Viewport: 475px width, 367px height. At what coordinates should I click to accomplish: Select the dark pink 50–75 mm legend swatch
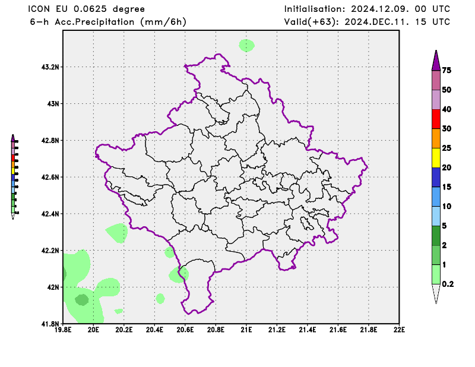pos(436,80)
